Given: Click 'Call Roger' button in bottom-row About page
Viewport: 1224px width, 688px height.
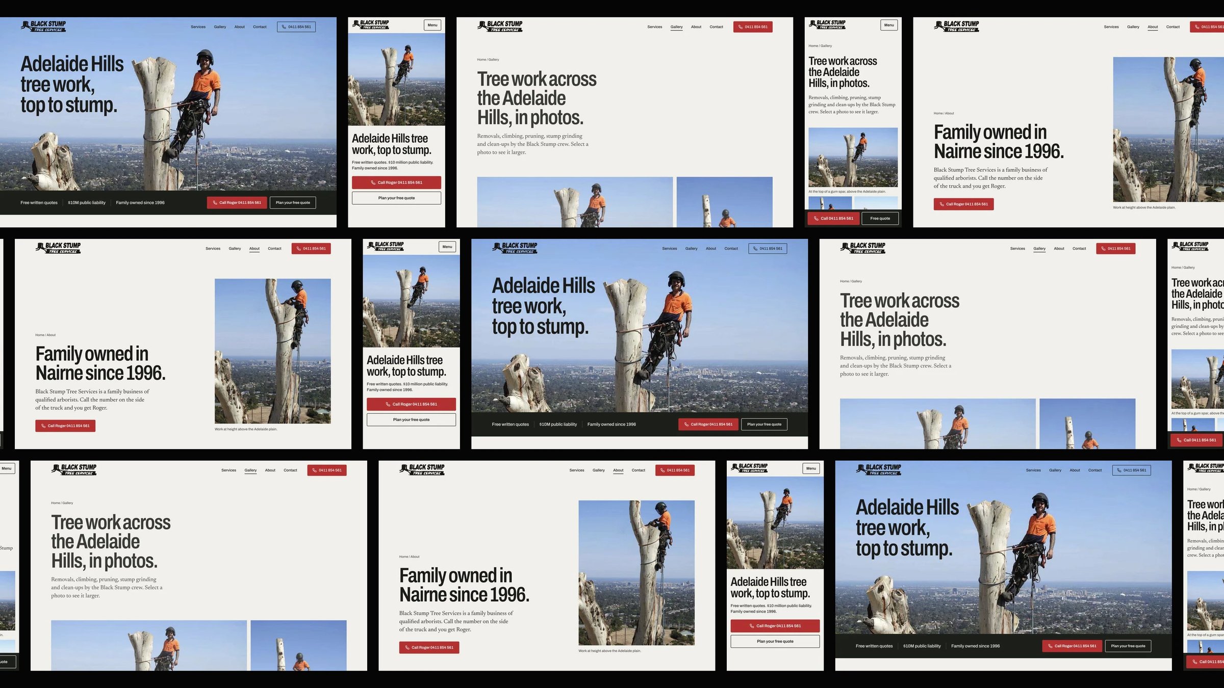Looking at the screenshot, I should point(429,648).
